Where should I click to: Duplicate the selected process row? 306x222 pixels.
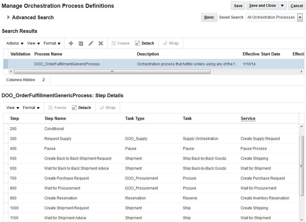point(81,43)
